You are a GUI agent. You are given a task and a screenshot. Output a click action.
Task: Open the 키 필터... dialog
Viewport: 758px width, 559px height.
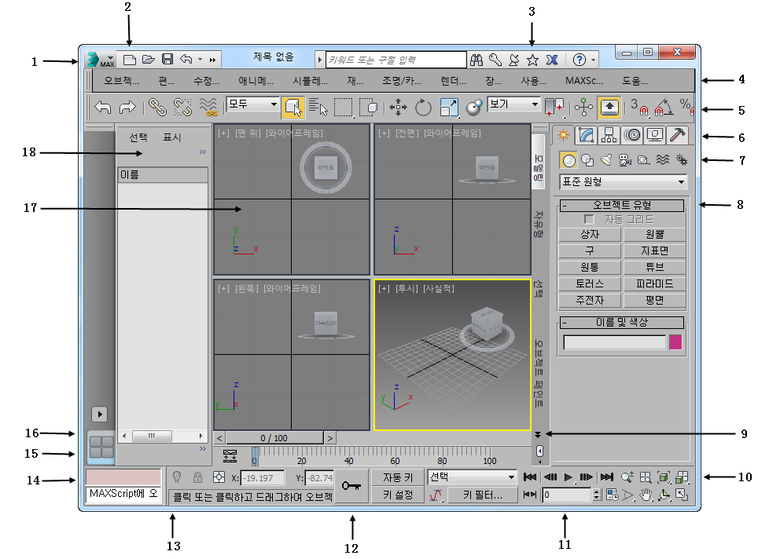(x=483, y=495)
